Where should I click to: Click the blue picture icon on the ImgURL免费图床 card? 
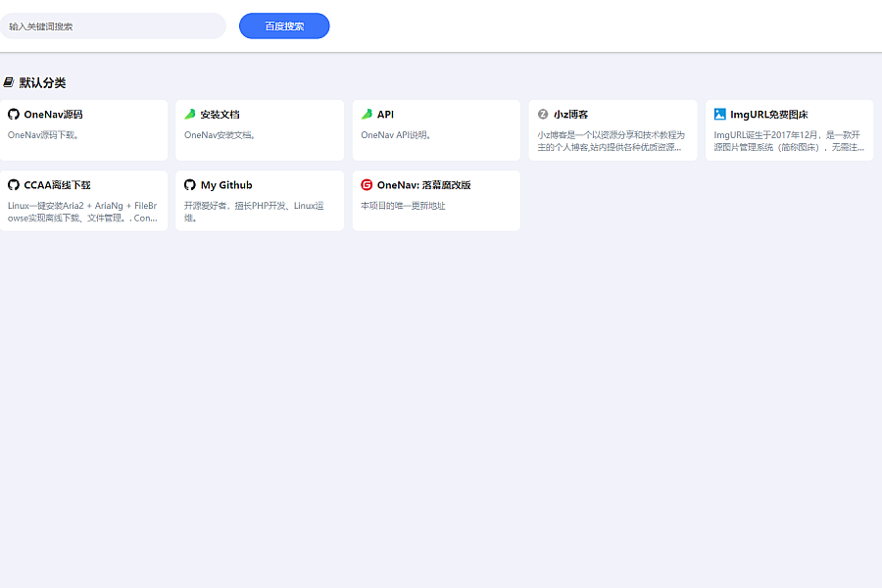719,115
